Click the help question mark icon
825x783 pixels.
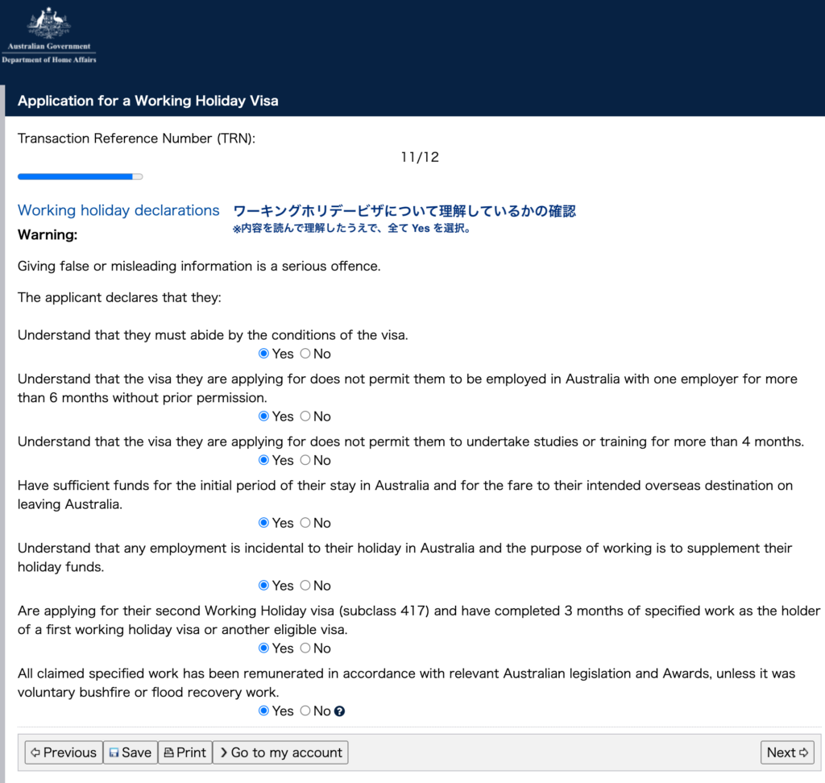(340, 711)
